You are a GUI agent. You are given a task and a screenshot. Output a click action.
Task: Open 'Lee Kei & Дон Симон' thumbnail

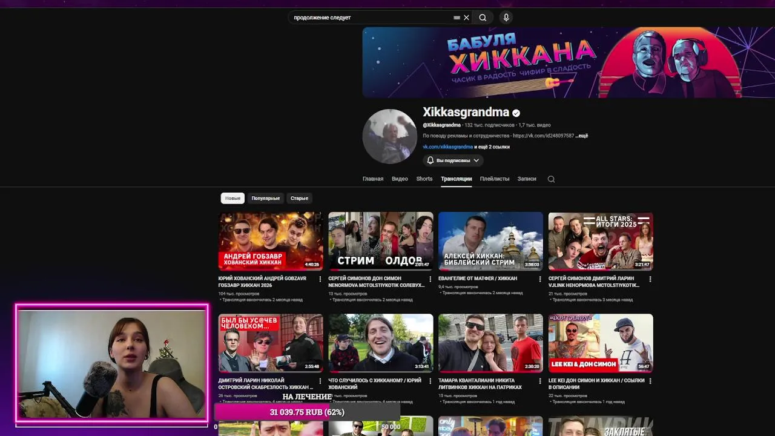point(601,343)
